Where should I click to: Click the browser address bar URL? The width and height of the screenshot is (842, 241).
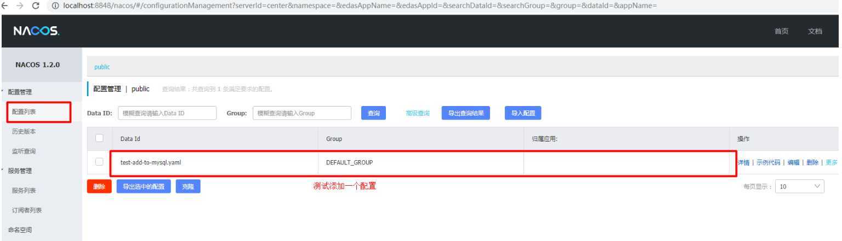coord(359,5)
